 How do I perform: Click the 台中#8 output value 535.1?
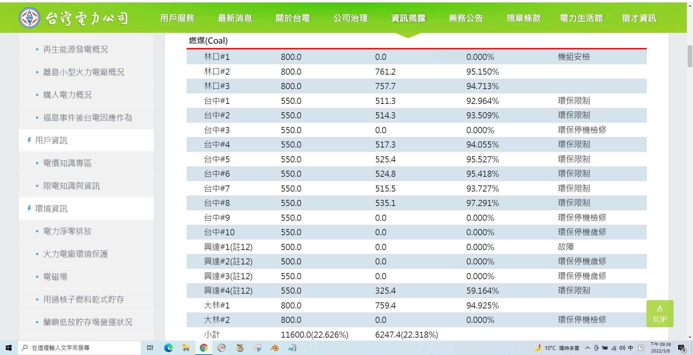click(x=385, y=203)
